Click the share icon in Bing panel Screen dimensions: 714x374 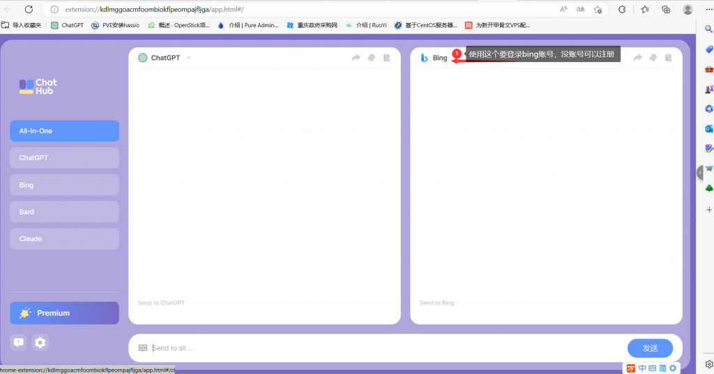point(637,58)
